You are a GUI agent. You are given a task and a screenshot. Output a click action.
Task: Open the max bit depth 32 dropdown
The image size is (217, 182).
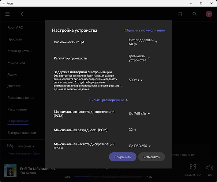(132, 130)
